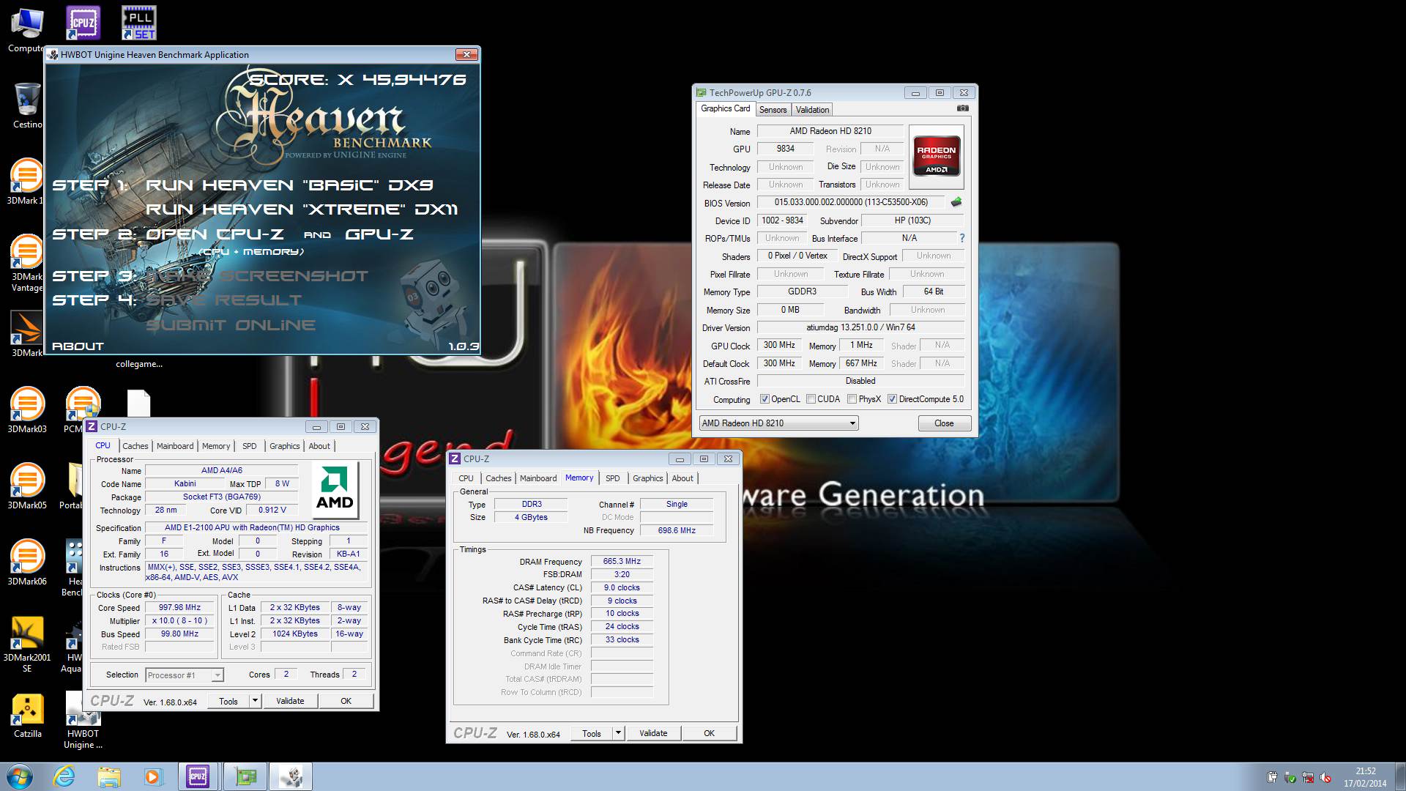The width and height of the screenshot is (1406, 791).
Task: Click GPU-Z in Heaven step 2
Action: [379, 234]
